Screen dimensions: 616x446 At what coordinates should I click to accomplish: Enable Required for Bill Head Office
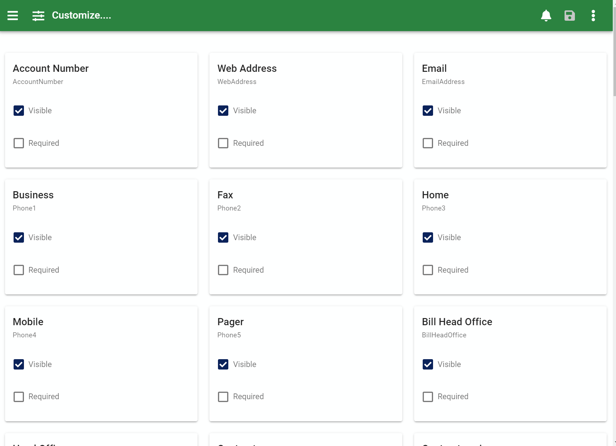[x=428, y=397]
